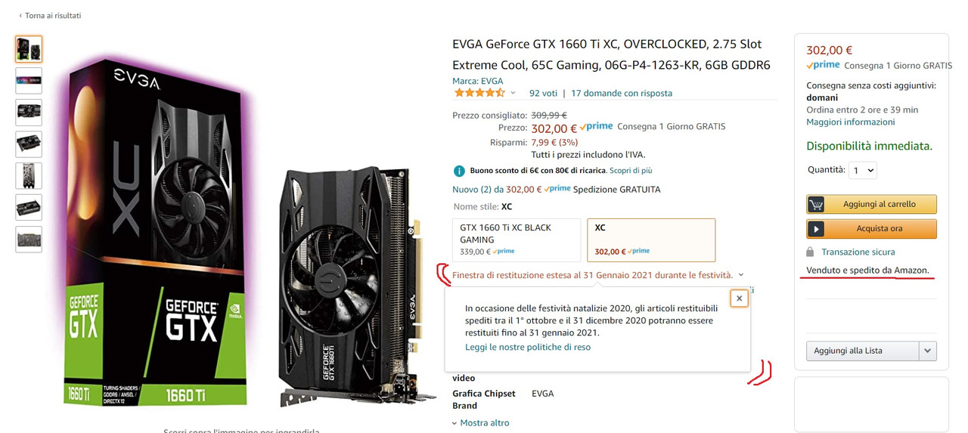The height and width of the screenshot is (433, 968).
Task: Open the 17 domande con risposta link
Action: (622, 93)
